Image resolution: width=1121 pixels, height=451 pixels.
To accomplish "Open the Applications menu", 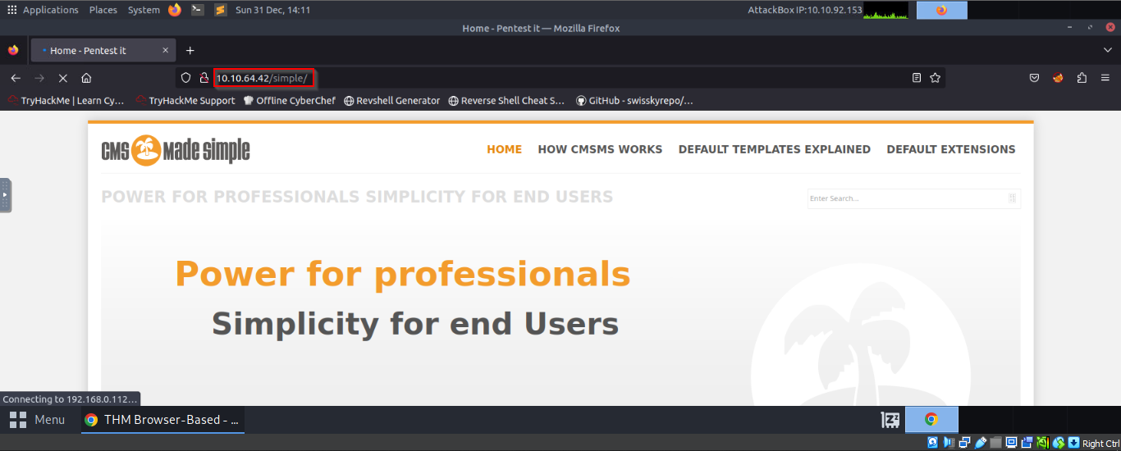I will pyautogui.click(x=51, y=10).
